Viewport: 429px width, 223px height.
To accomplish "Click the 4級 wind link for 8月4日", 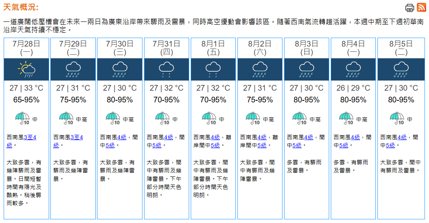I will tap(355, 138).
